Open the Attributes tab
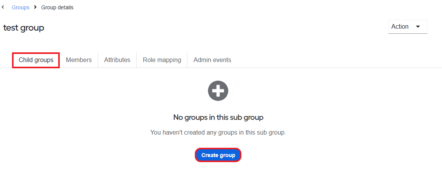Screen dimensions: 442x185 [x=117, y=60]
